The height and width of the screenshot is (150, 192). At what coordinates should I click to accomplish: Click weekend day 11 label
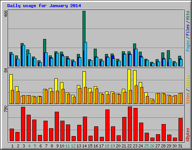pos(67,146)
